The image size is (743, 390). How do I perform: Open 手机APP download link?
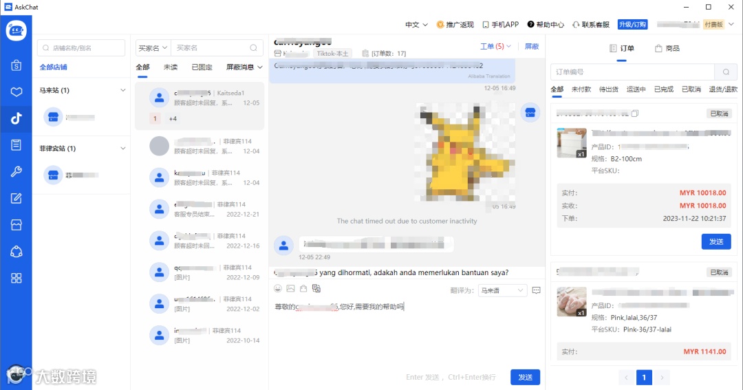[500, 25]
